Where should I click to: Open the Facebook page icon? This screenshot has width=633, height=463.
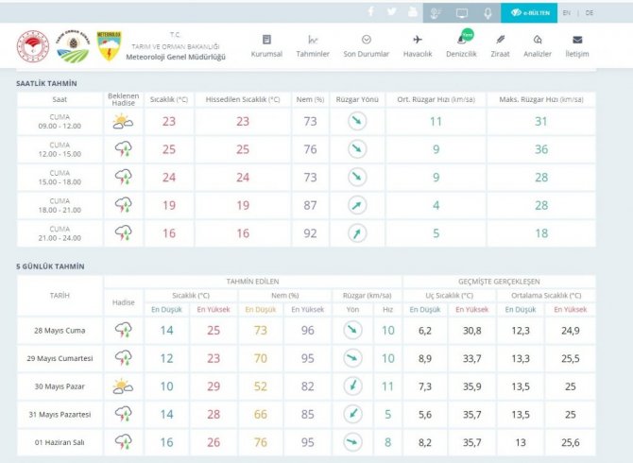point(369,12)
